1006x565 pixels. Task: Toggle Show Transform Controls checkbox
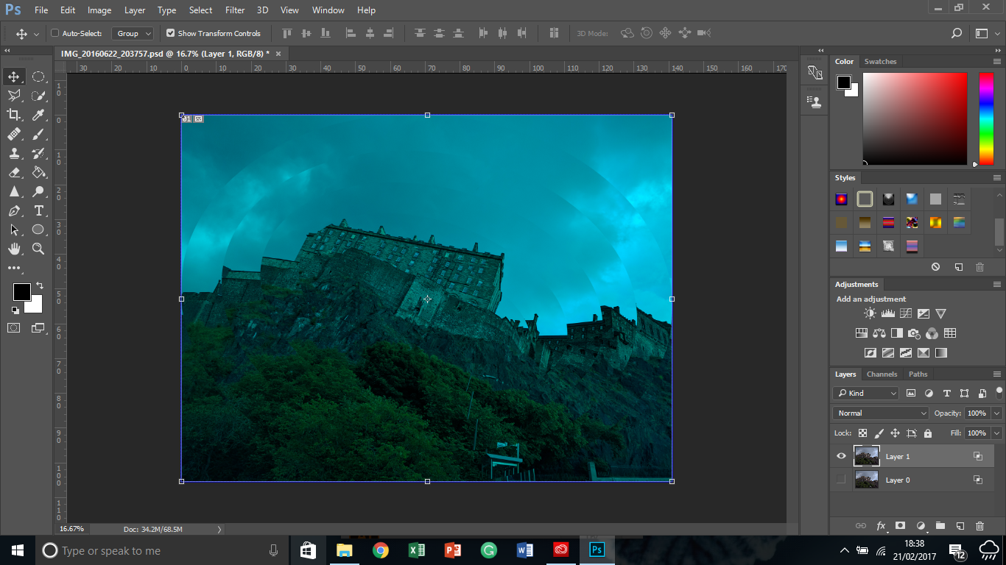pyautogui.click(x=170, y=33)
